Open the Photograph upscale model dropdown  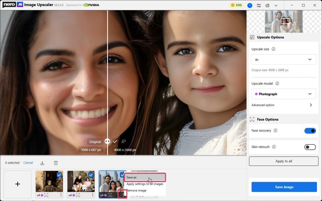pyautogui.click(x=284, y=94)
